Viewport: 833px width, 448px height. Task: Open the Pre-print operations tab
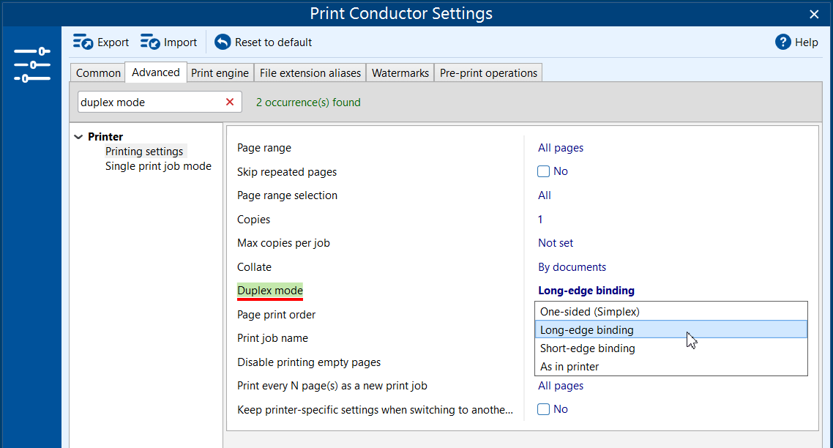[488, 73]
